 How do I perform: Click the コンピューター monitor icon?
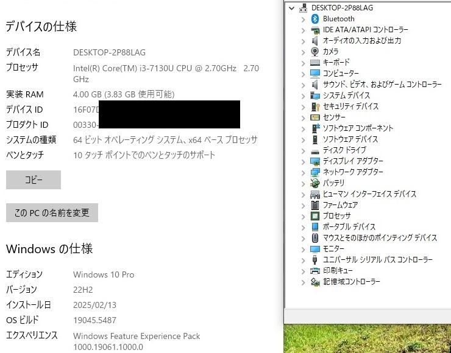click(x=315, y=74)
